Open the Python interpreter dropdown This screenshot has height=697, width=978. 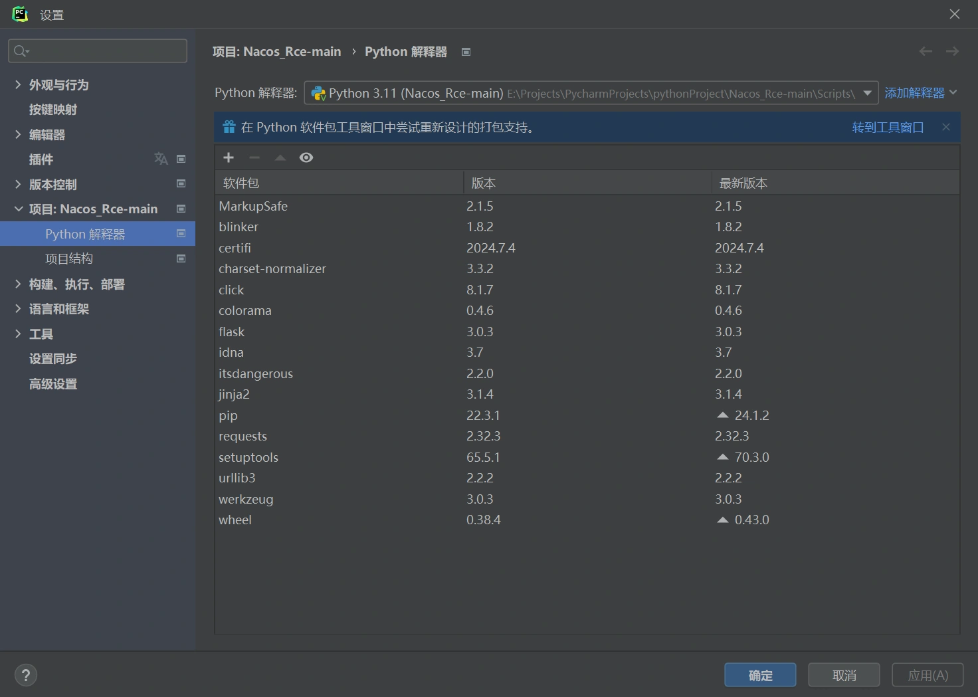click(x=867, y=93)
